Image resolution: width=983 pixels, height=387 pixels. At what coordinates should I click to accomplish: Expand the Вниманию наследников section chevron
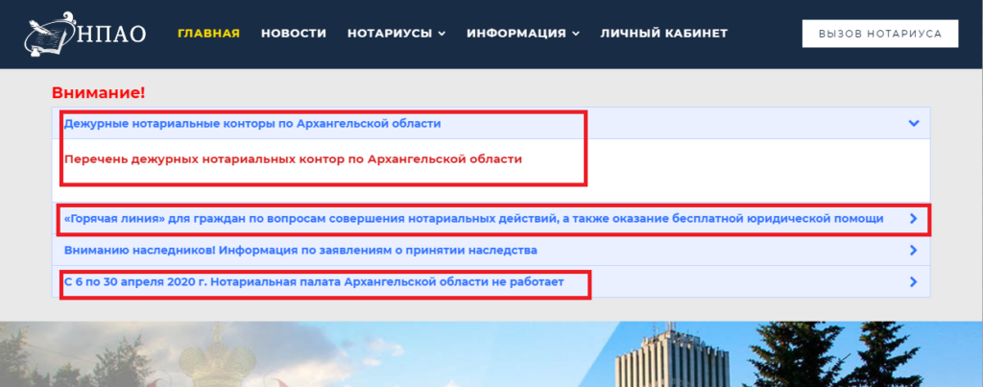(x=914, y=251)
